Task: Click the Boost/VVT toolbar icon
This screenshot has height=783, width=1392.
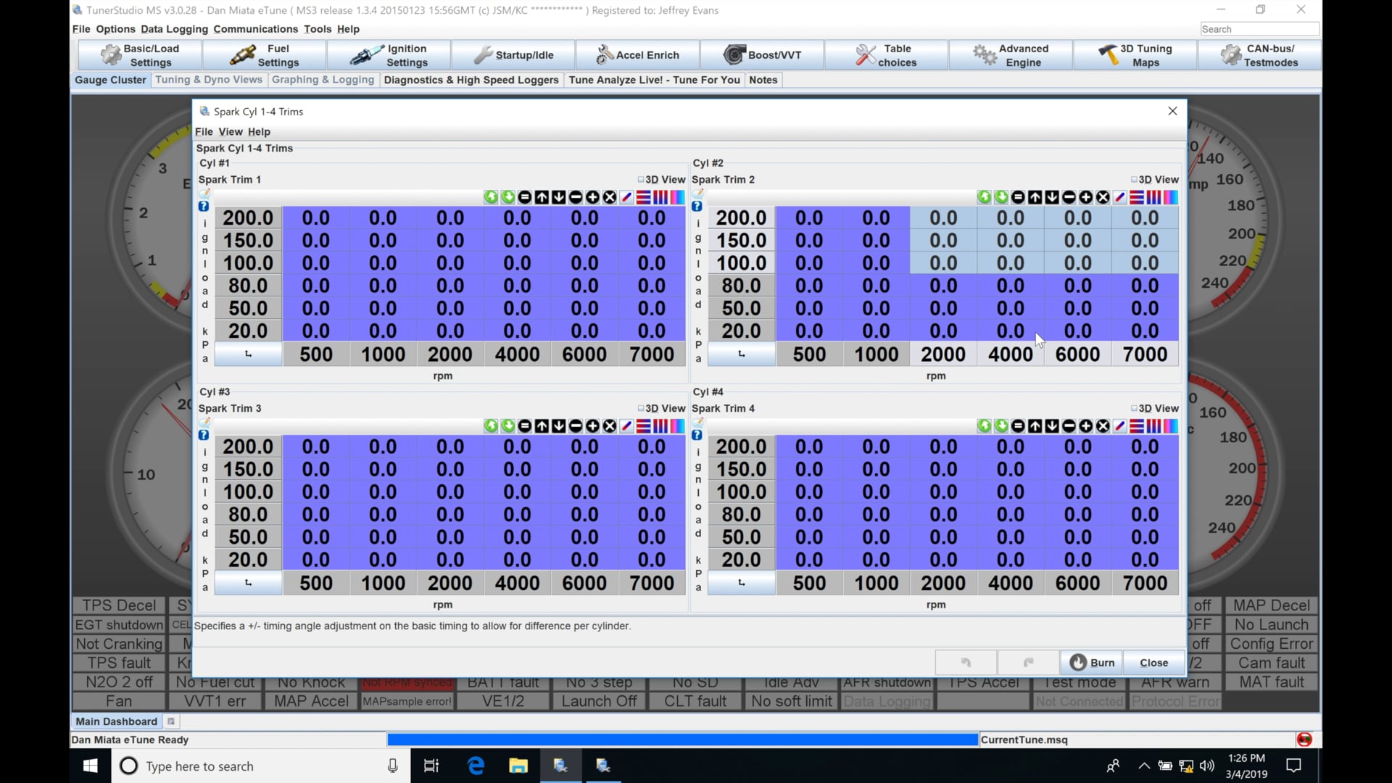Action: pos(761,54)
